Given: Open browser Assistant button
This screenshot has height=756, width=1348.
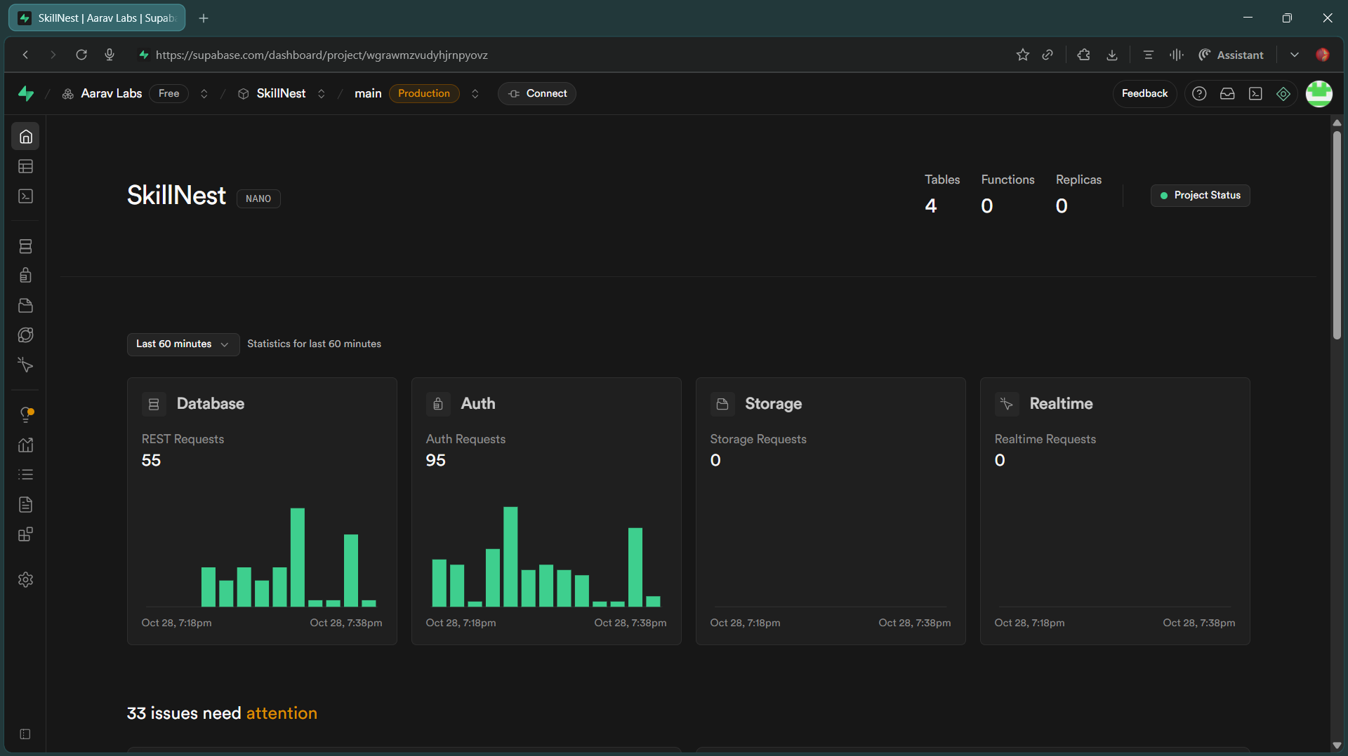Looking at the screenshot, I should tap(1231, 55).
